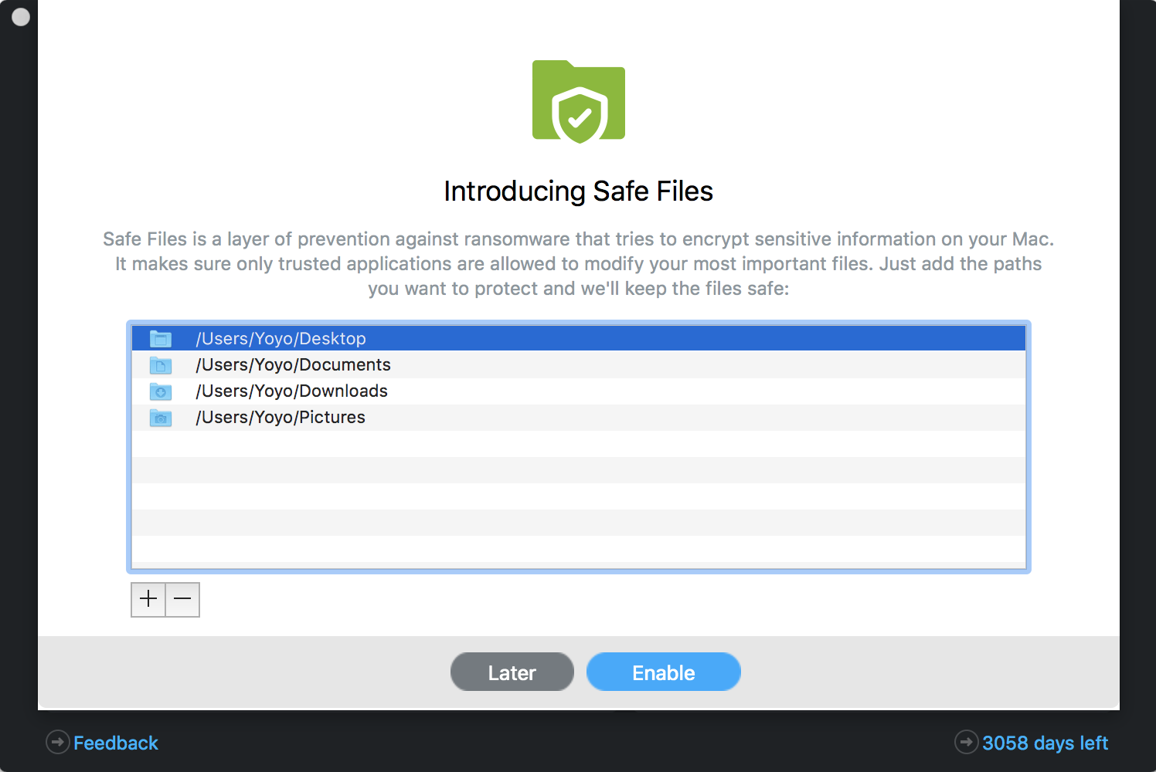Click the arrow icon beside 3058 days left
Image resolution: width=1156 pixels, height=772 pixels.
[966, 742]
